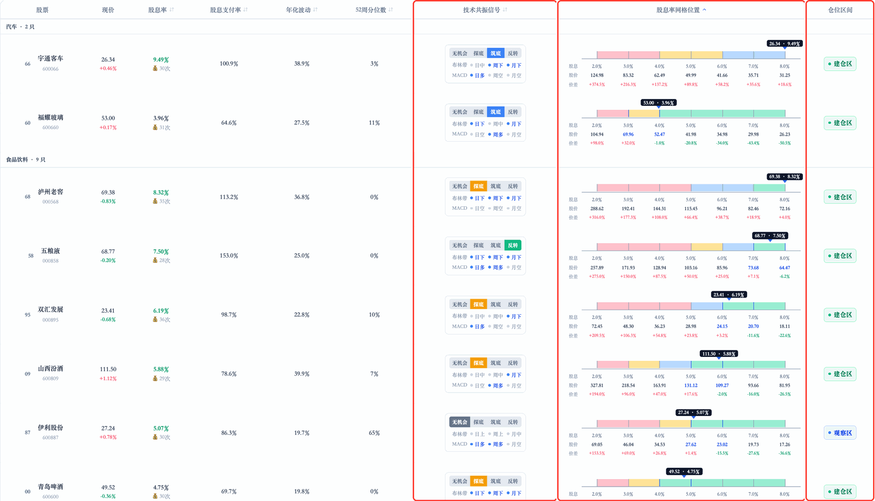The height and width of the screenshot is (501, 875).
Task: Click the money bag icon beside 29次 for 山西汾酒
Action: click(x=155, y=379)
